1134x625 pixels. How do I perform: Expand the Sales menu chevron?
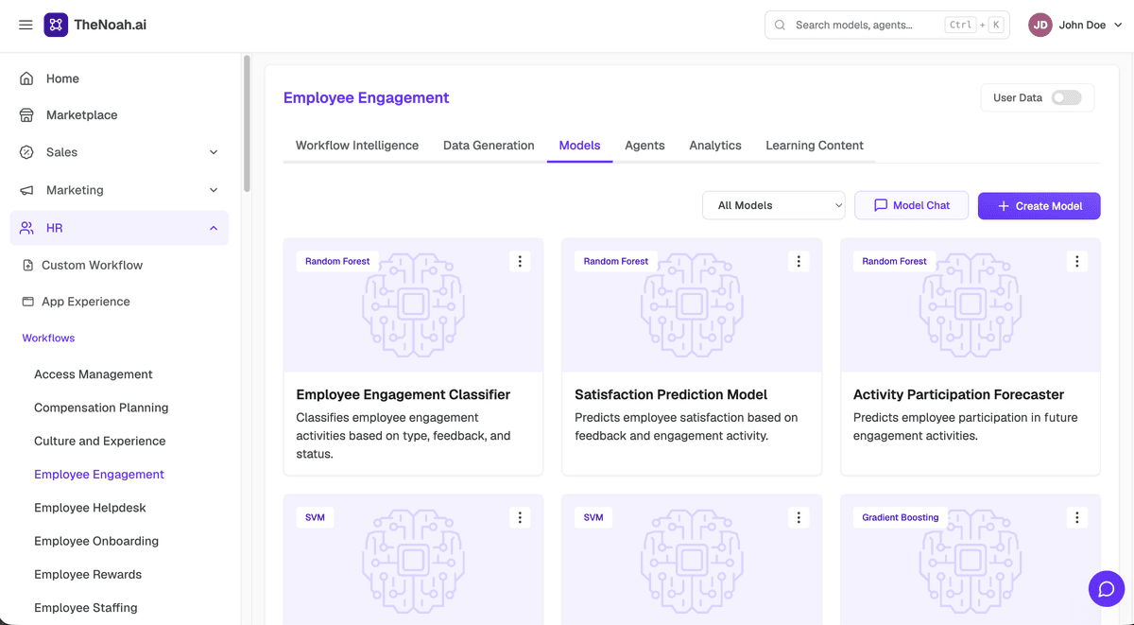pos(214,152)
